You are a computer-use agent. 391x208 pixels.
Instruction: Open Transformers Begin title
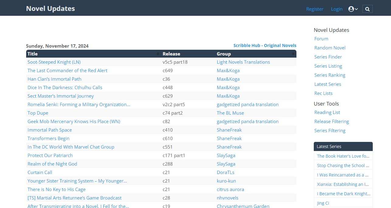point(49,139)
